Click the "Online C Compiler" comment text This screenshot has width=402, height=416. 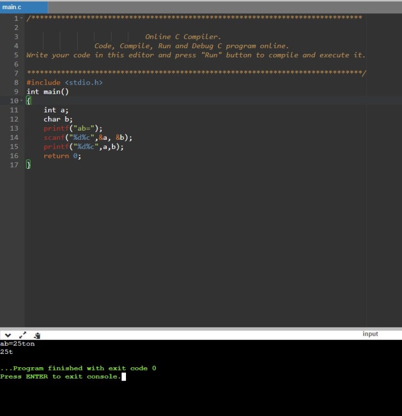182,37
